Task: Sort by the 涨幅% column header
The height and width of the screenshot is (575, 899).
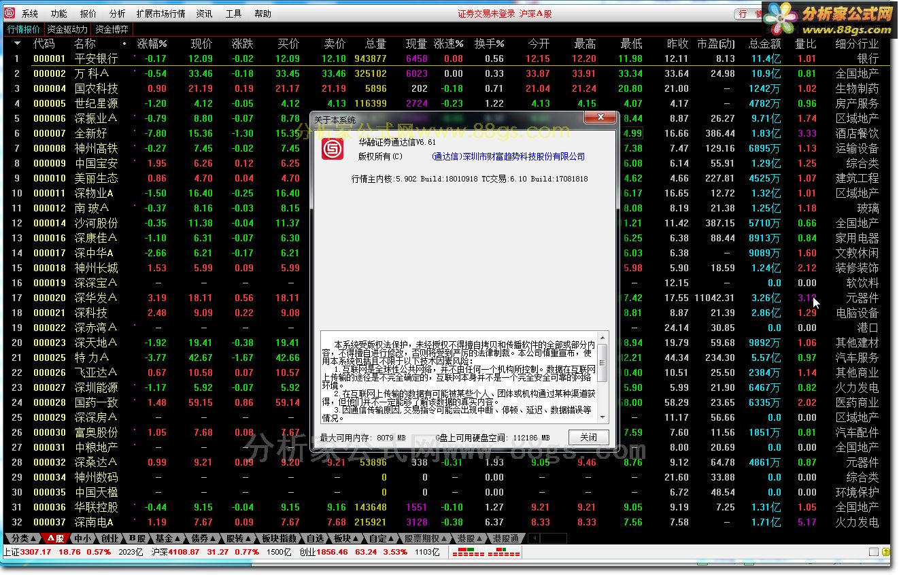Action: point(152,43)
